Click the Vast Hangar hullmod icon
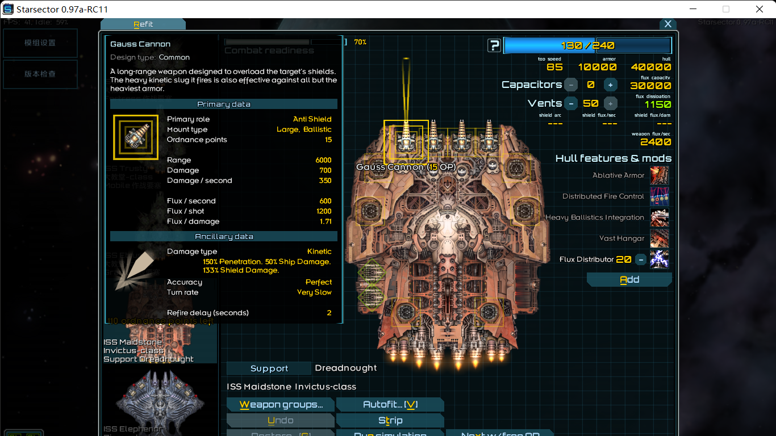 661,238
